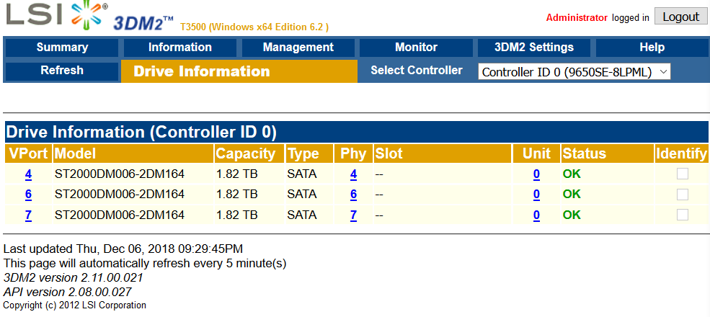Open Phy 4 link
The width and height of the screenshot is (710, 317).
353,174
